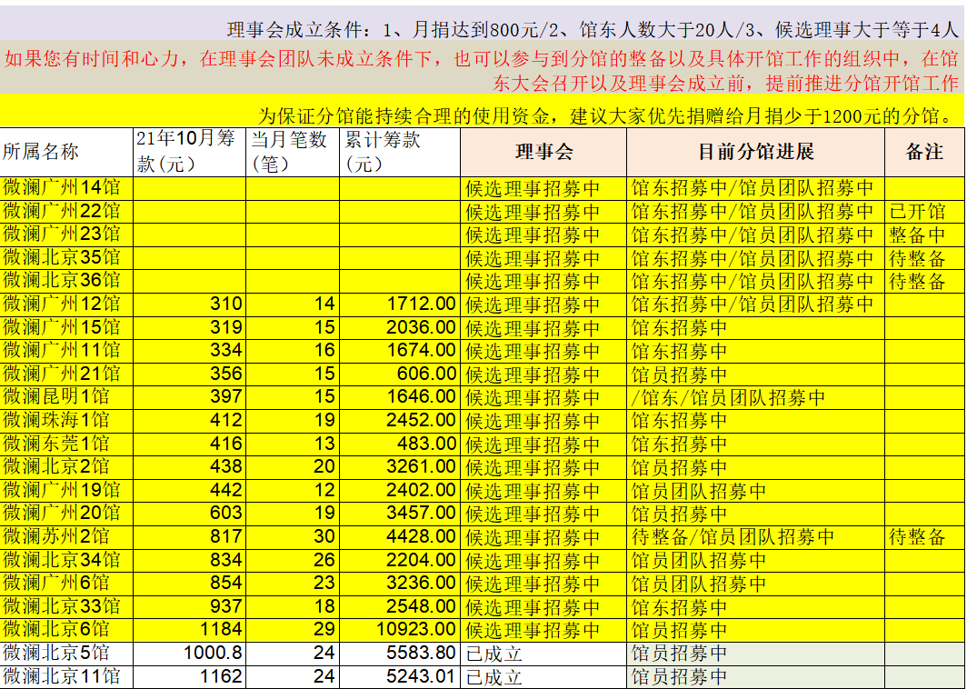Click the 理事会成立条件 title row

pyautogui.click(x=591, y=29)
